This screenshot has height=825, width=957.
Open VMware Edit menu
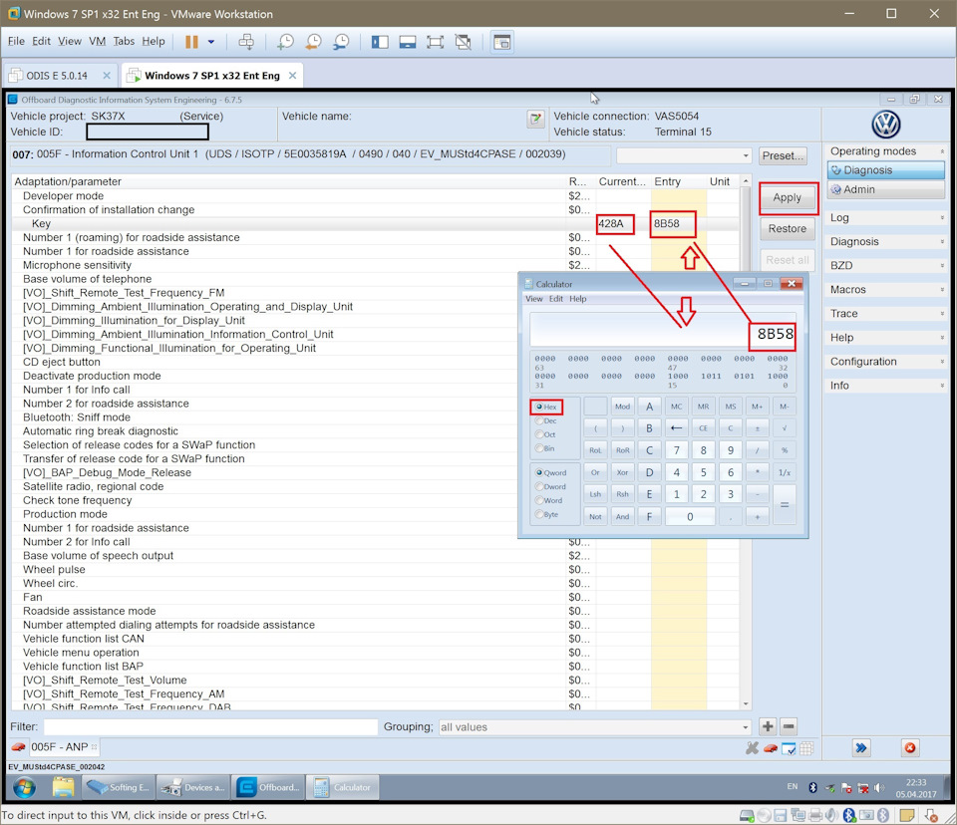(x=42, y=41)
